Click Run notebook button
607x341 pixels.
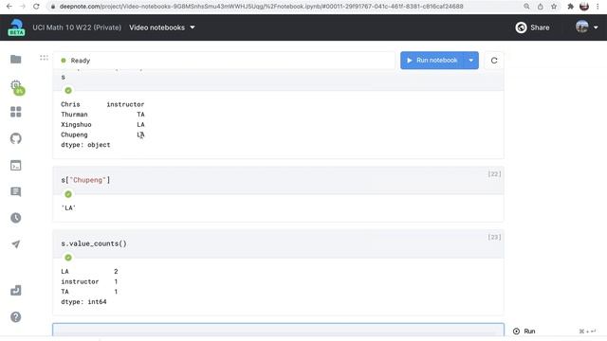[432, 61]
